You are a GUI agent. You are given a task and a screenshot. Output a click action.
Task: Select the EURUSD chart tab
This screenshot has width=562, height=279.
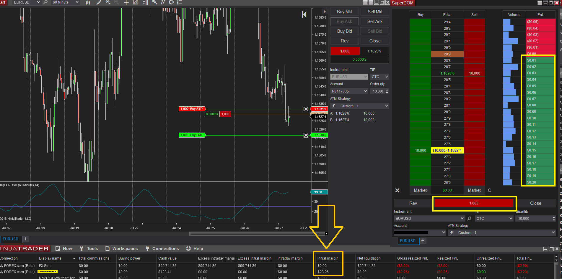click(x=11, y=239)
